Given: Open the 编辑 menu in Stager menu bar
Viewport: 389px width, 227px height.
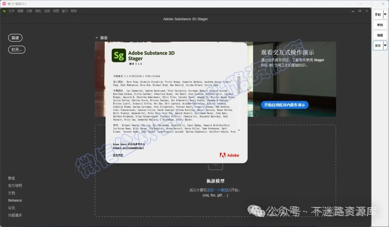Looking at the screenshot, I should 20,11.
